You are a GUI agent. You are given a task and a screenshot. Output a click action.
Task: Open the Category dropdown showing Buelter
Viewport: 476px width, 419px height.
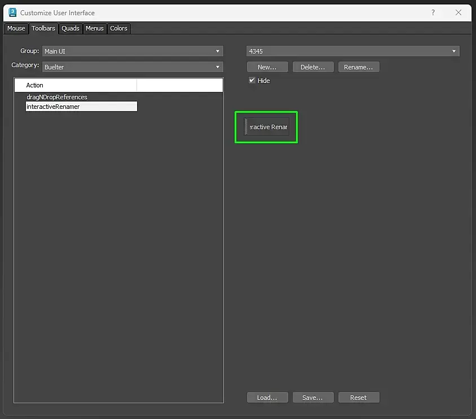[133, 67]
